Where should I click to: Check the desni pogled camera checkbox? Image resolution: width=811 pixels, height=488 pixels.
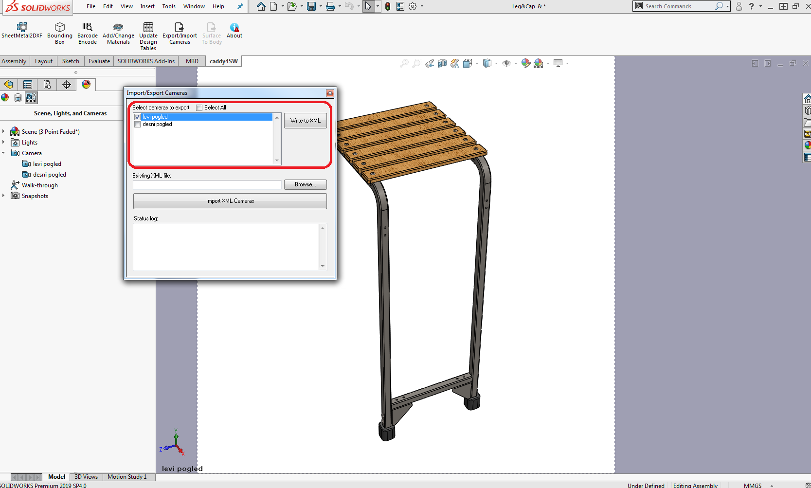point(138,125)
